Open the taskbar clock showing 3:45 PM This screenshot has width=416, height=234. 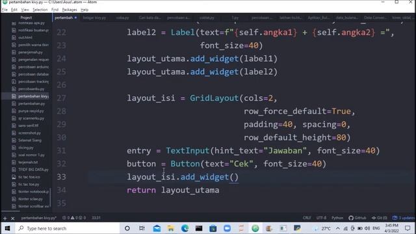click(391, 228)
